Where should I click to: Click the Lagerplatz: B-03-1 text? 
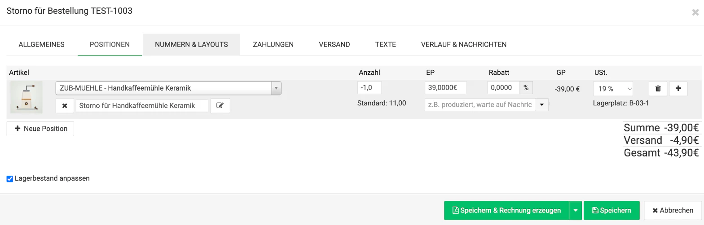pos(621,103)
